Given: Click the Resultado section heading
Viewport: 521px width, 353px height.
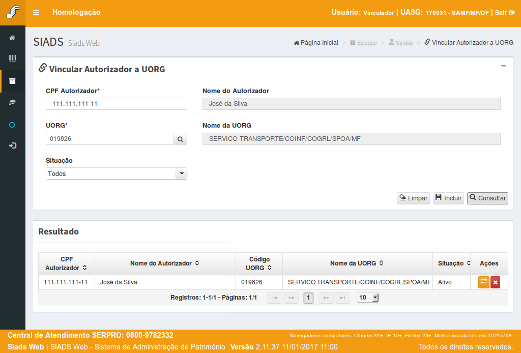Looking at the screenshot, I should pos(59,232).
